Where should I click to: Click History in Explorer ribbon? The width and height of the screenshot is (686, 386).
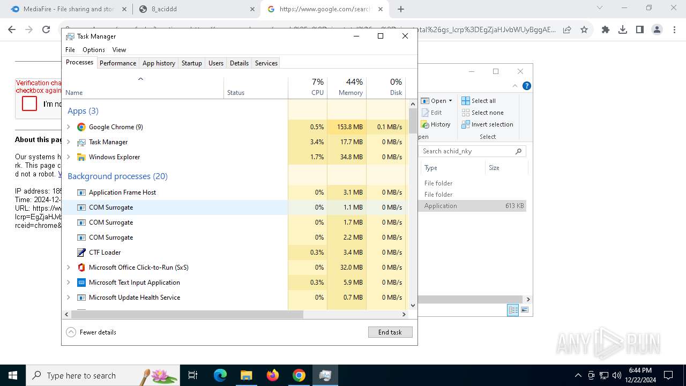tap(436, 124)
